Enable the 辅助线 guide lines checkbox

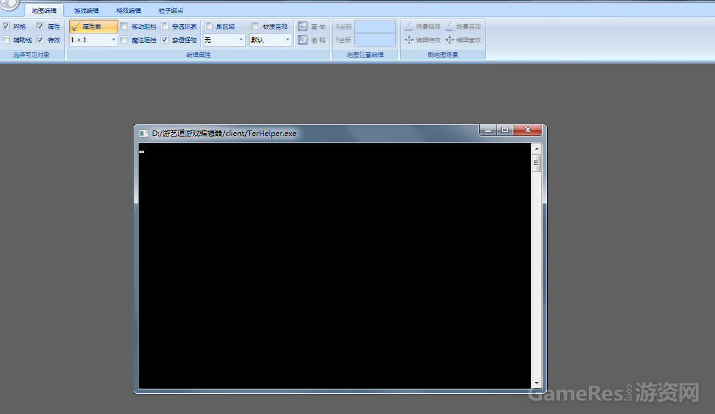point(6,40)
